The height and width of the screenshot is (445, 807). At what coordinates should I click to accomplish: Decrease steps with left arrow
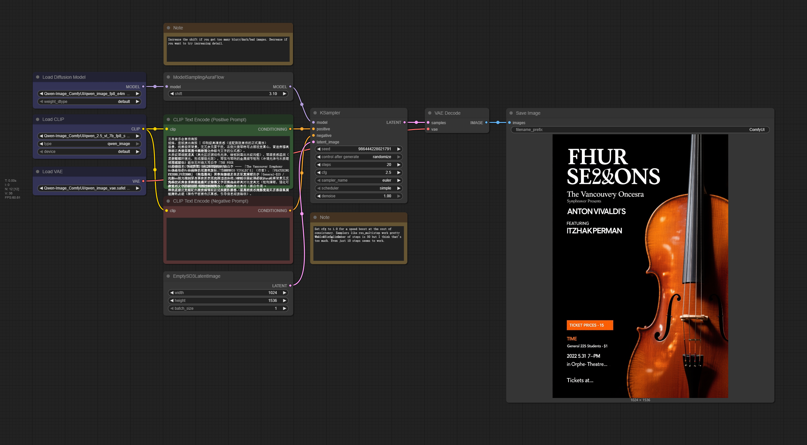point(319,165)
